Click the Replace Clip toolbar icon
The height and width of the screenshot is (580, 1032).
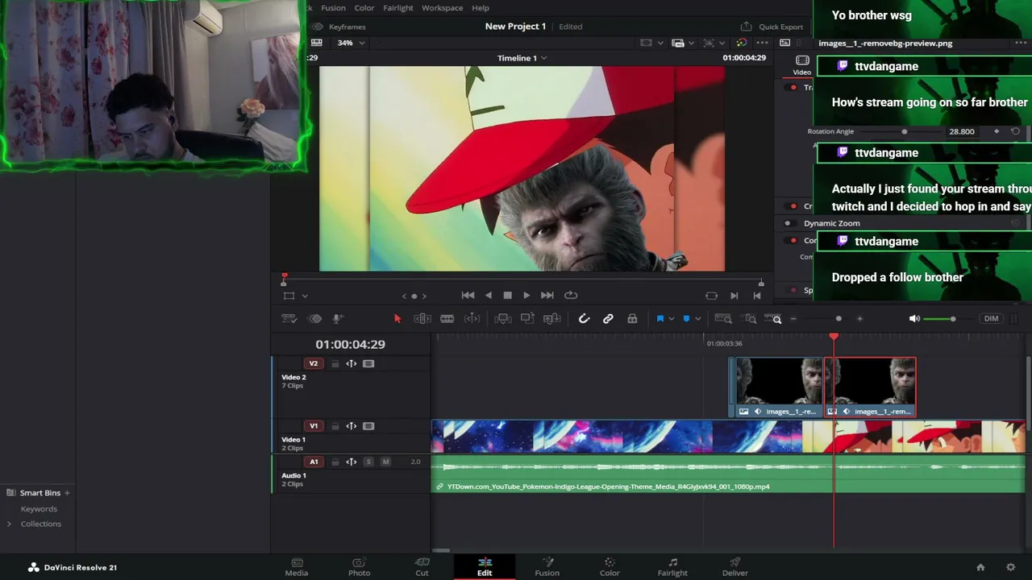[552, 319]
